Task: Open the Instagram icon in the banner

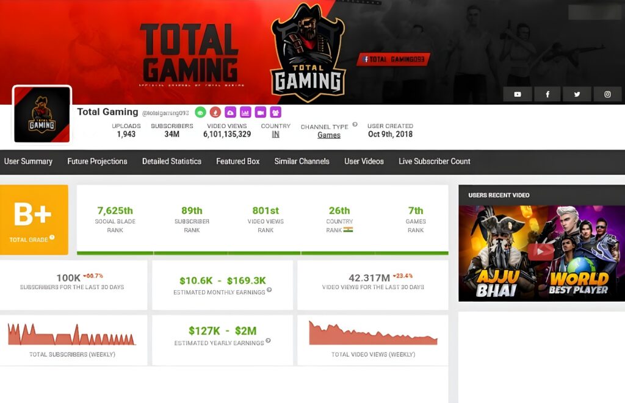Action: (x=607, y=95)
